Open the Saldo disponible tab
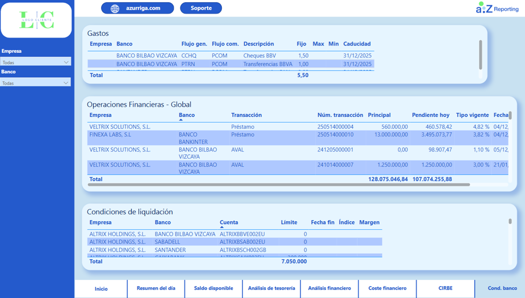Image resolution: width=525 pixels, height=298 pixels. pyautogui.click(x=213, y=288)
